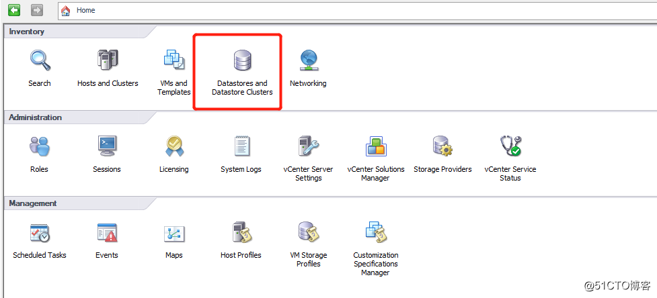This screenshot has height=298, width=657.
Task: Open the Sessions monitor icon
Action: 107,146
